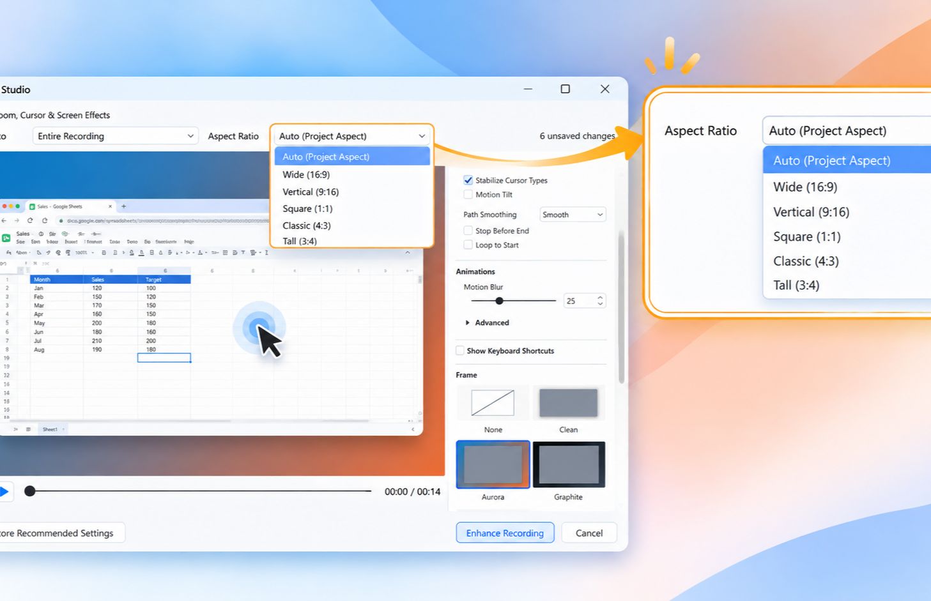
Task: Click the Cancel button
Action: 589,533
